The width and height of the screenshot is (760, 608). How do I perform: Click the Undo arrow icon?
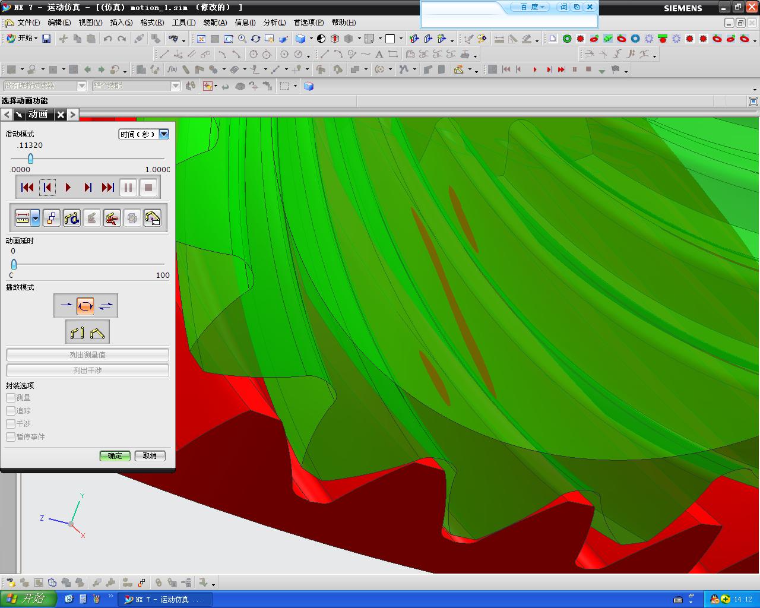click(107, 39)
